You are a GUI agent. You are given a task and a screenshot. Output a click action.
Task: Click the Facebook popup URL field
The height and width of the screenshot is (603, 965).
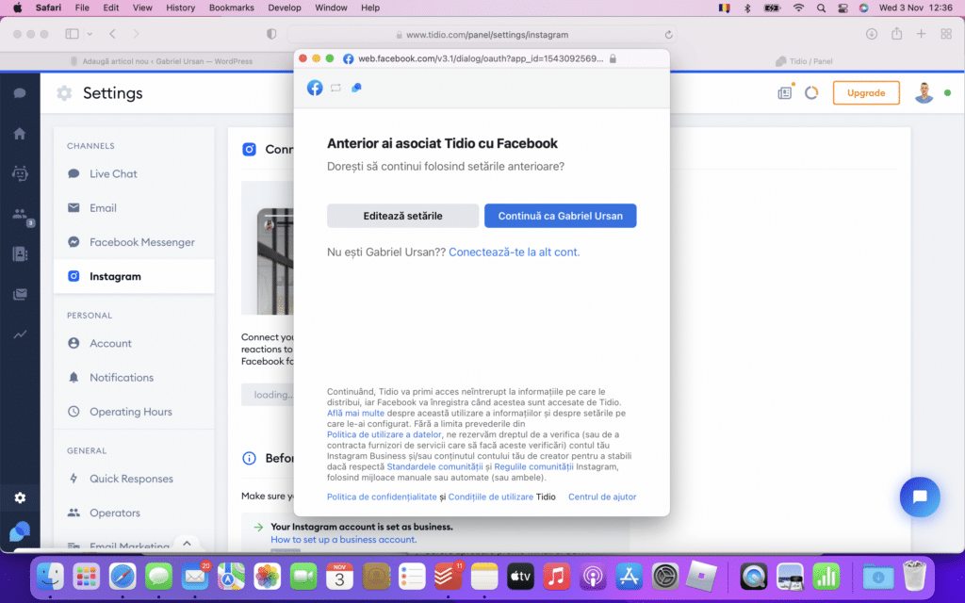[481, 58]
